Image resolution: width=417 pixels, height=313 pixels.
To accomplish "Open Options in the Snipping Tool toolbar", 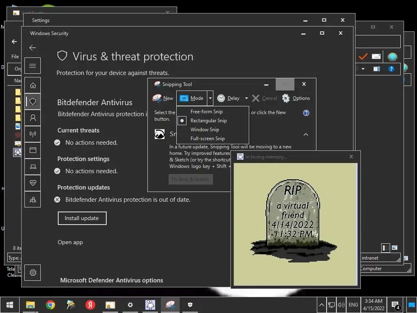I will [296, 98].
